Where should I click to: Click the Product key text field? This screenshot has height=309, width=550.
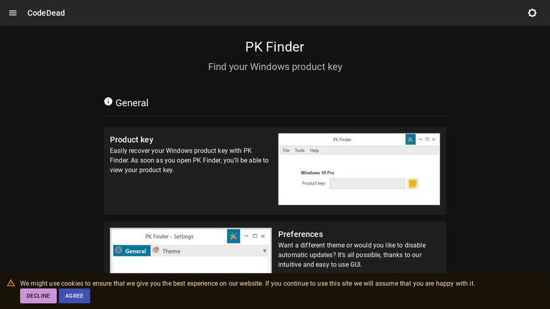[367, 183]
